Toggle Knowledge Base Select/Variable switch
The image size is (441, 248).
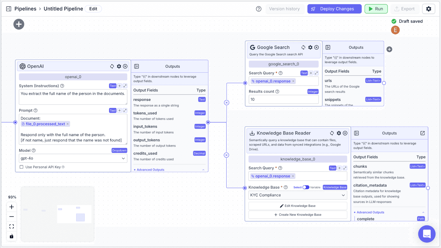tap(306, 187)
